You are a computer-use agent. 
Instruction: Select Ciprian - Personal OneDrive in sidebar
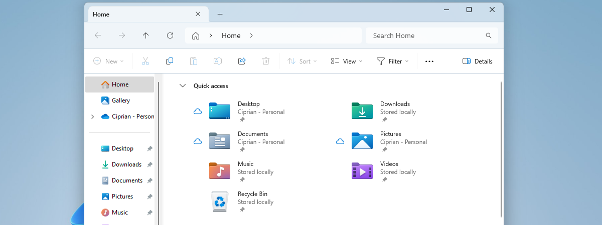(x=127, y=116)
